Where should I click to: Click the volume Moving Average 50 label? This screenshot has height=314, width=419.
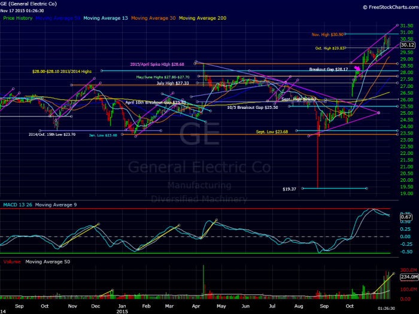(x=47, y=262)
